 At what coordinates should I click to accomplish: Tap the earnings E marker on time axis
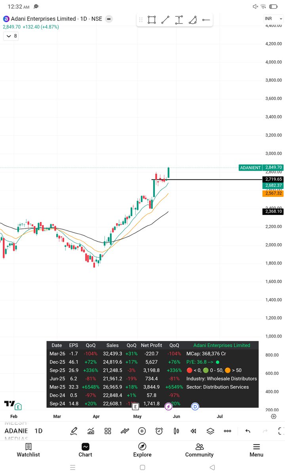click(135, 407)
